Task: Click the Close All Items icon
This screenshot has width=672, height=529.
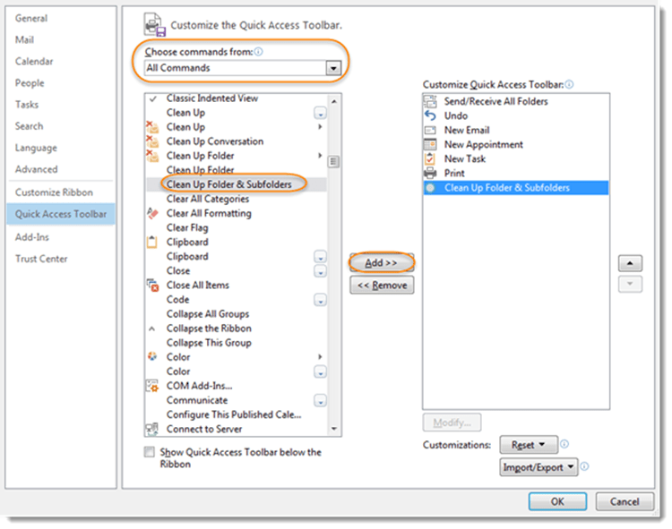Action: point(152,286)
